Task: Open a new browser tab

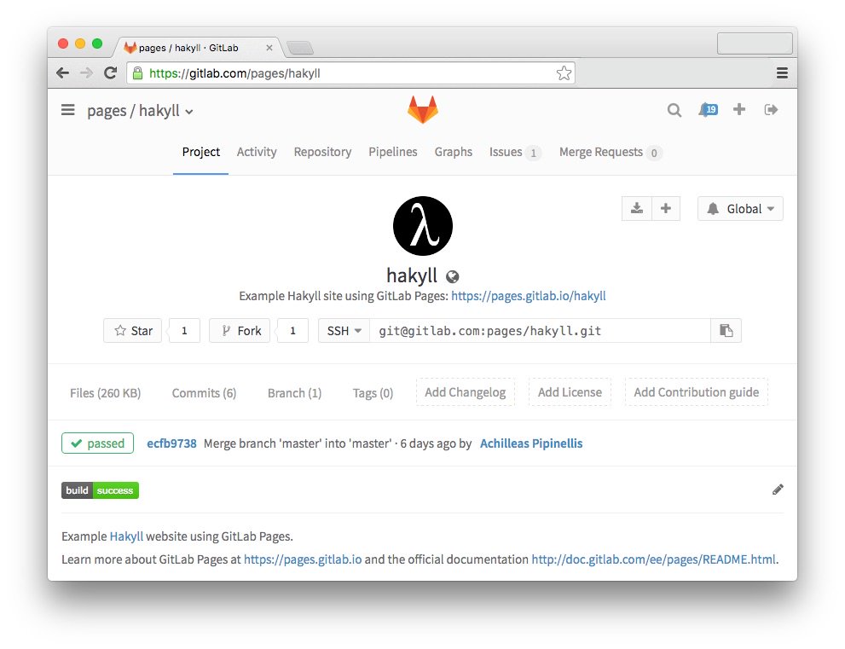Action: coord(299,48)
